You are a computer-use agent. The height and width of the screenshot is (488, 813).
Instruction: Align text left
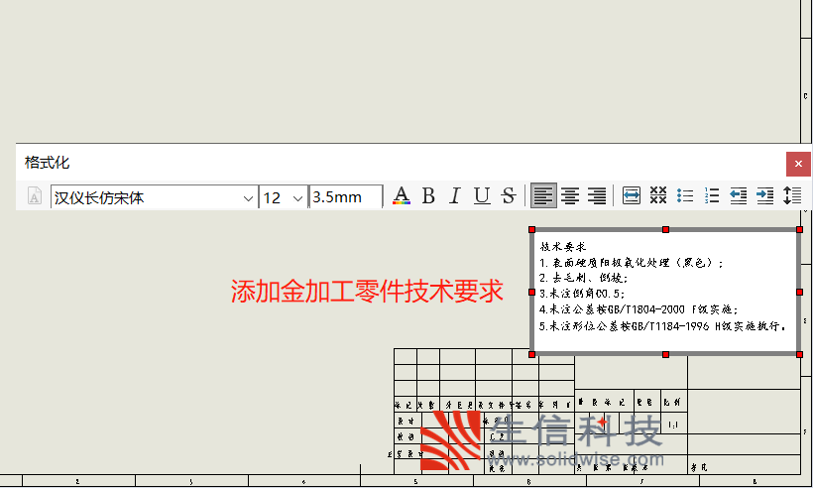pos(543,196)
